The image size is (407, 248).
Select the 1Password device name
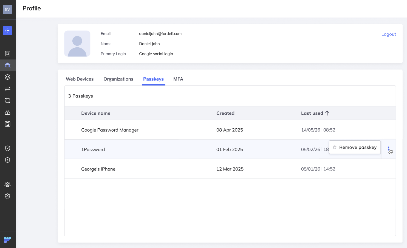click(93, 149)
